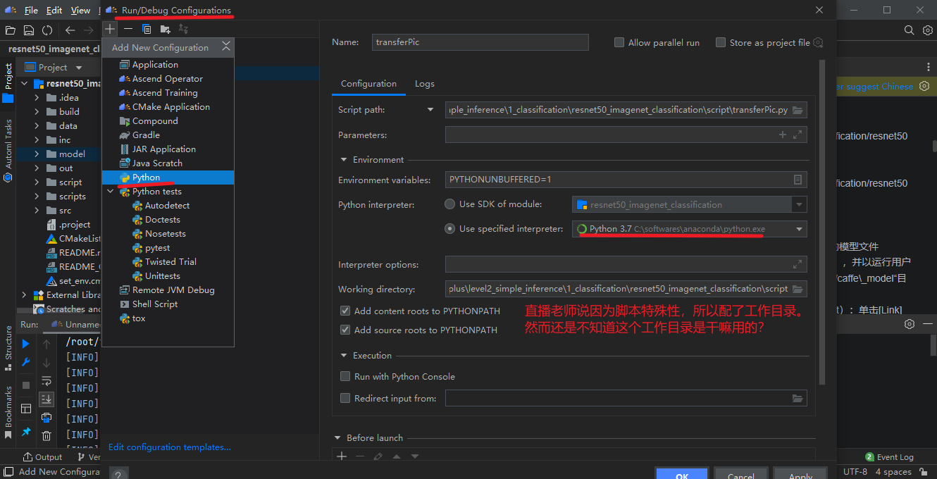Close the Add New Configuration popup
Viewport: 937px width, 479px height.
click(226, 46)
